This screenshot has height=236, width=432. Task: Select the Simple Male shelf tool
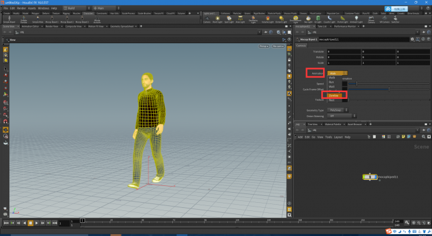point(38,19)
